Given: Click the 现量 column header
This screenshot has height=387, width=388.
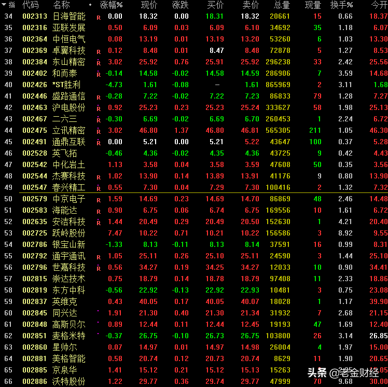Looking at the screenshot, I should point(313,5).
